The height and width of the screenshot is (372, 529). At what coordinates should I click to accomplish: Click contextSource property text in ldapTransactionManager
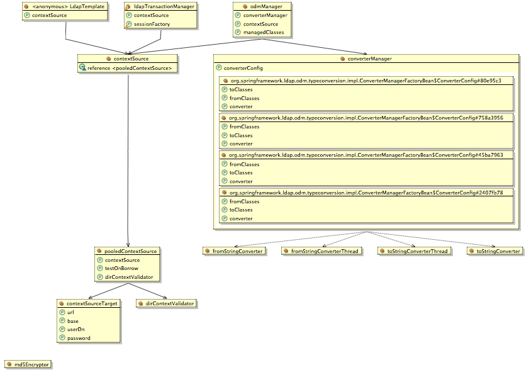pos(151,15)
